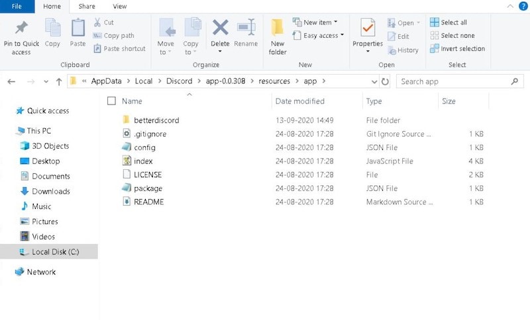Collapse the ribbon with chevron

pos(510,6)
